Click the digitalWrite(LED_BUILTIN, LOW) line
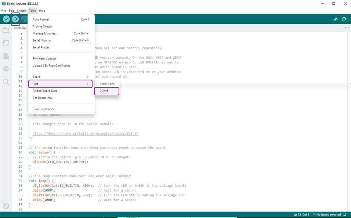Image resolution: width=351 pixels, height=218 pixels. [62, 195]
